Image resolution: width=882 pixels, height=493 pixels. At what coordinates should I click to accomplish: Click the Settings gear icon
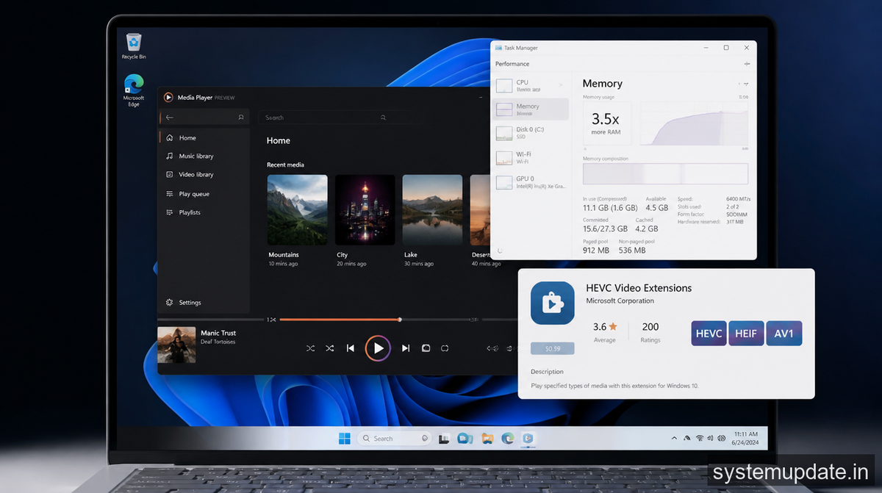coord(170,303)
